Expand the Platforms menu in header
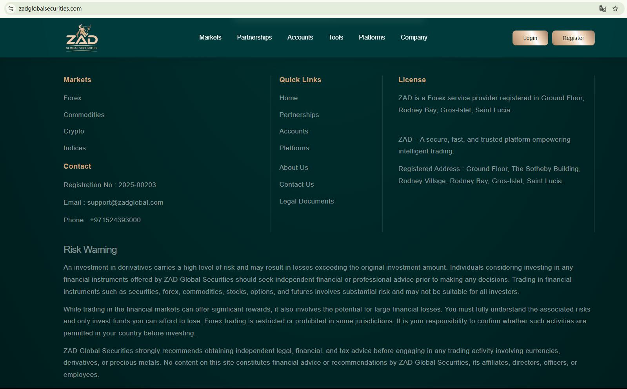 [x=372, y=38]
